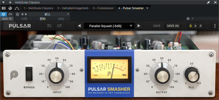Open the three-dot options menu
This screenshot has height=100, width=219.
tap(215, 26)
